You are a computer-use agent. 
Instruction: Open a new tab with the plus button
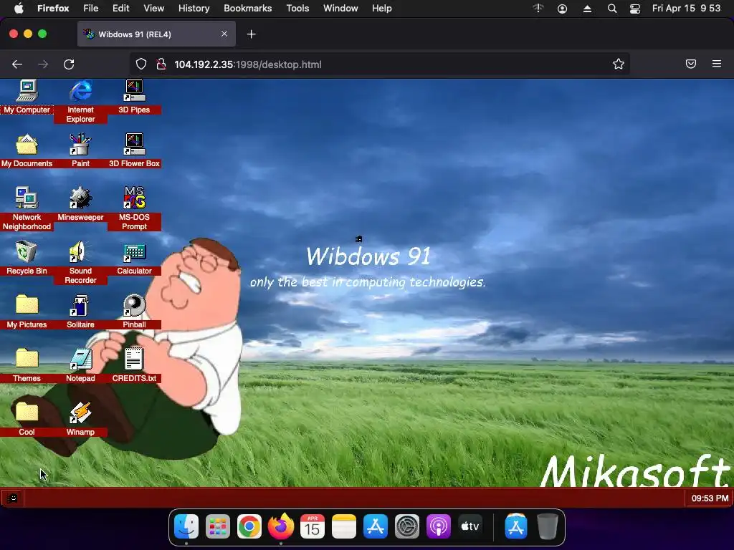click(x=252, y=34)
